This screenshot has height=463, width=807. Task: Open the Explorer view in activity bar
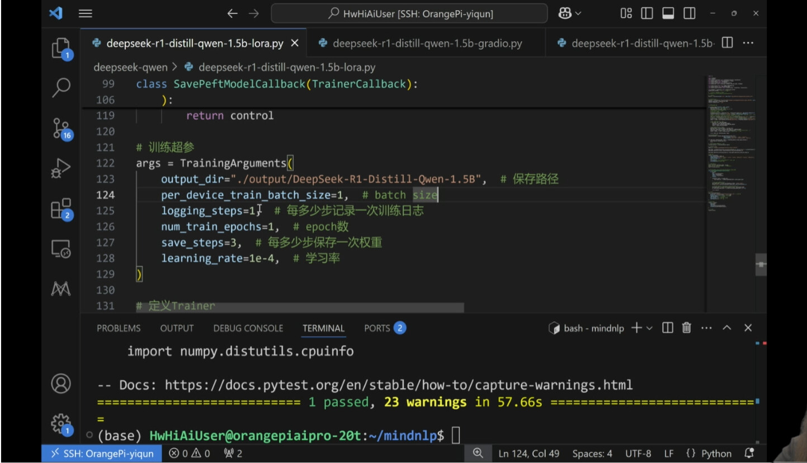pos(61,48)
